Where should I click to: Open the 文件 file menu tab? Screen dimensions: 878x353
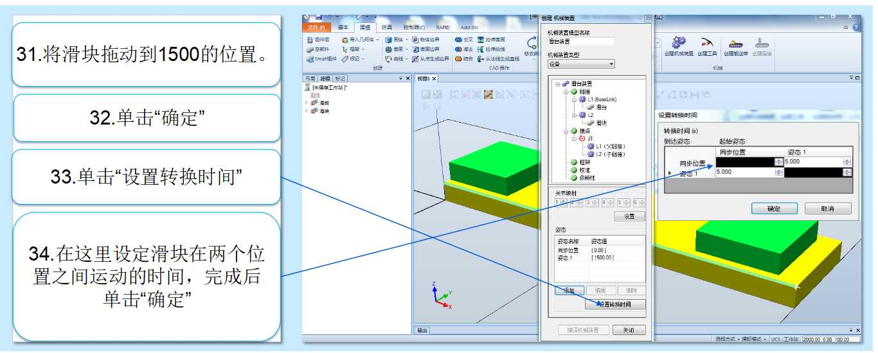pos(317,28)
